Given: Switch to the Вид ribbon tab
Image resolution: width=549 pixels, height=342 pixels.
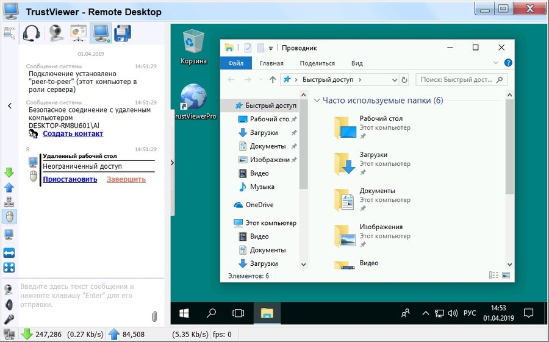Looking at the screenshot, I should click(357, 63).
